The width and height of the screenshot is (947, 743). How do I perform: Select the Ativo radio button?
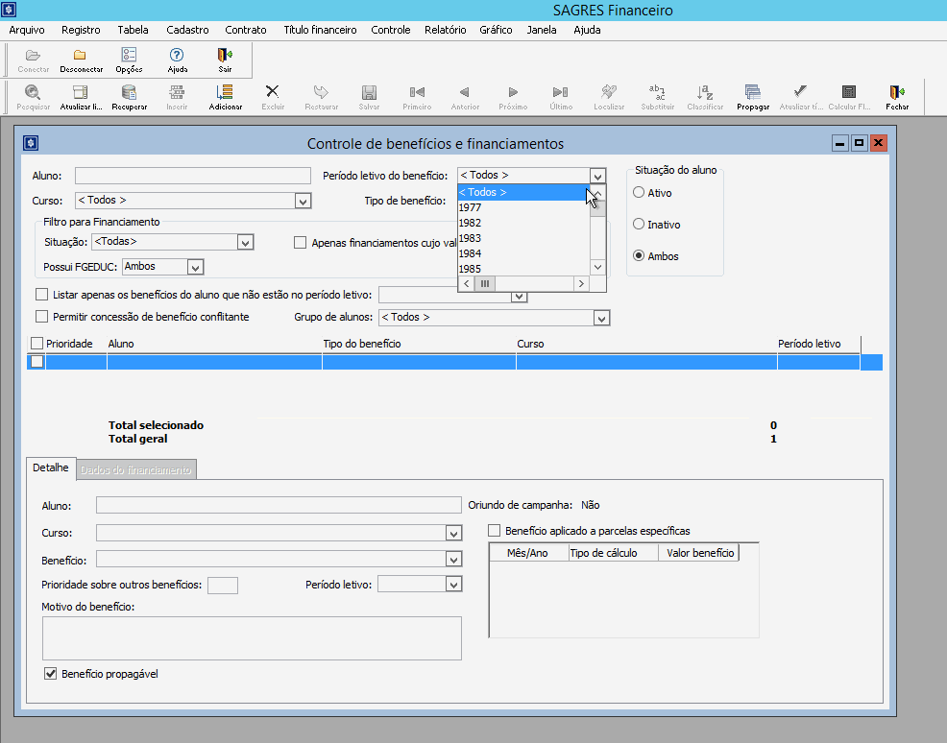[x=639, y=193]
